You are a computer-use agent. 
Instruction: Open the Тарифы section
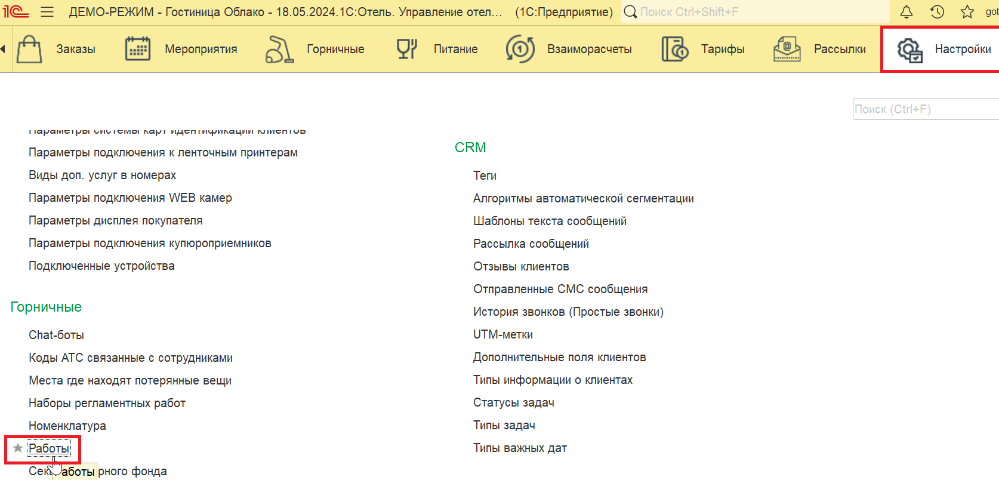click(723, 50)
